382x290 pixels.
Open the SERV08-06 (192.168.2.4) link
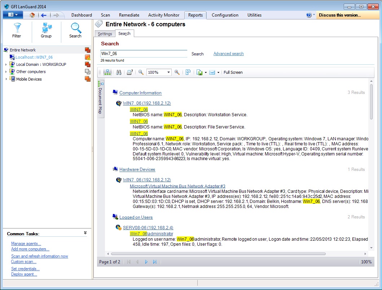click(148, 227)
